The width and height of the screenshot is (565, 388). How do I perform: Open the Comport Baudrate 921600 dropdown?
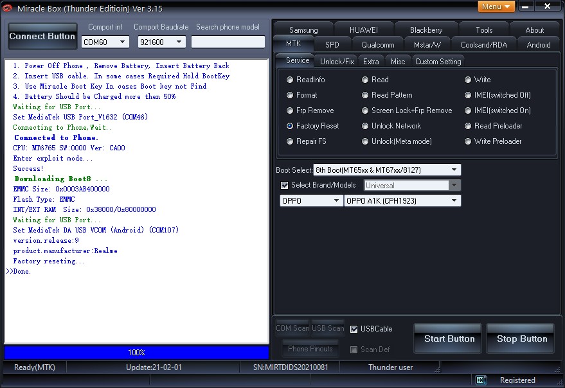point(161,42)
